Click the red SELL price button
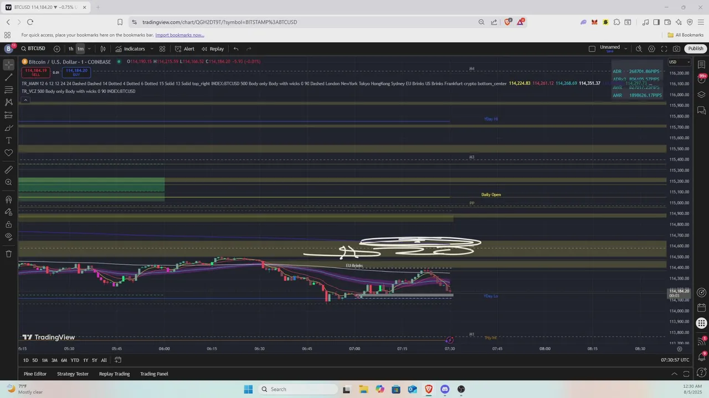 point(35,72)
